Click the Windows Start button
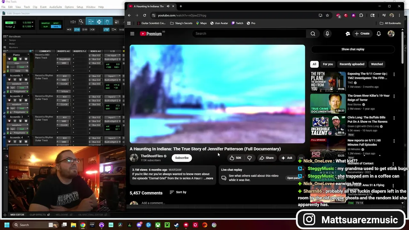This screenshot has height=230, width=409. pyautogui.click(x=7, y=225)
